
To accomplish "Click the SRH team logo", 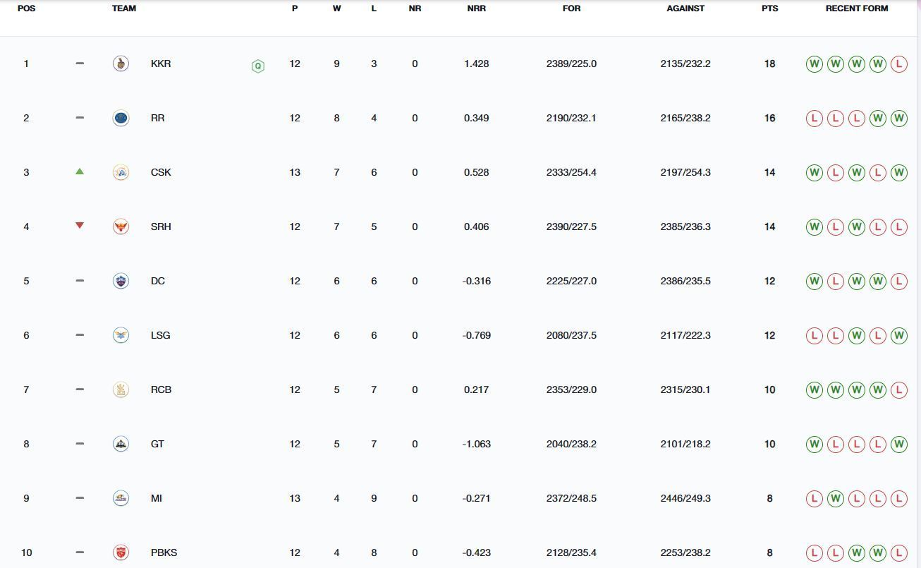I will click(121, 226).
